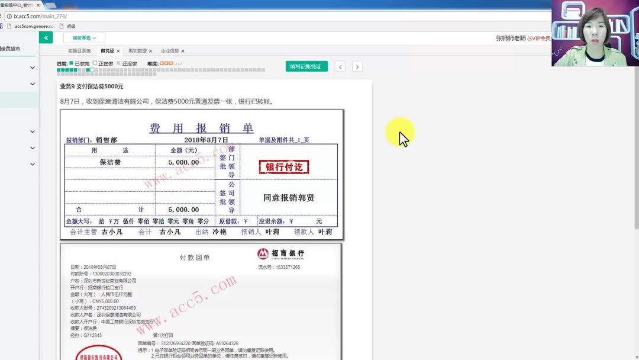
Task: Click the previous-page arrow beside 填写记账凭证
Action: [340, 66]
